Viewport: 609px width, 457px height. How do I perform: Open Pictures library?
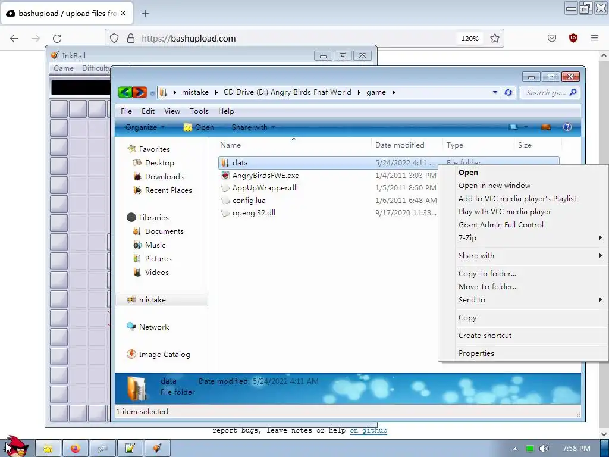pos(158,258)
